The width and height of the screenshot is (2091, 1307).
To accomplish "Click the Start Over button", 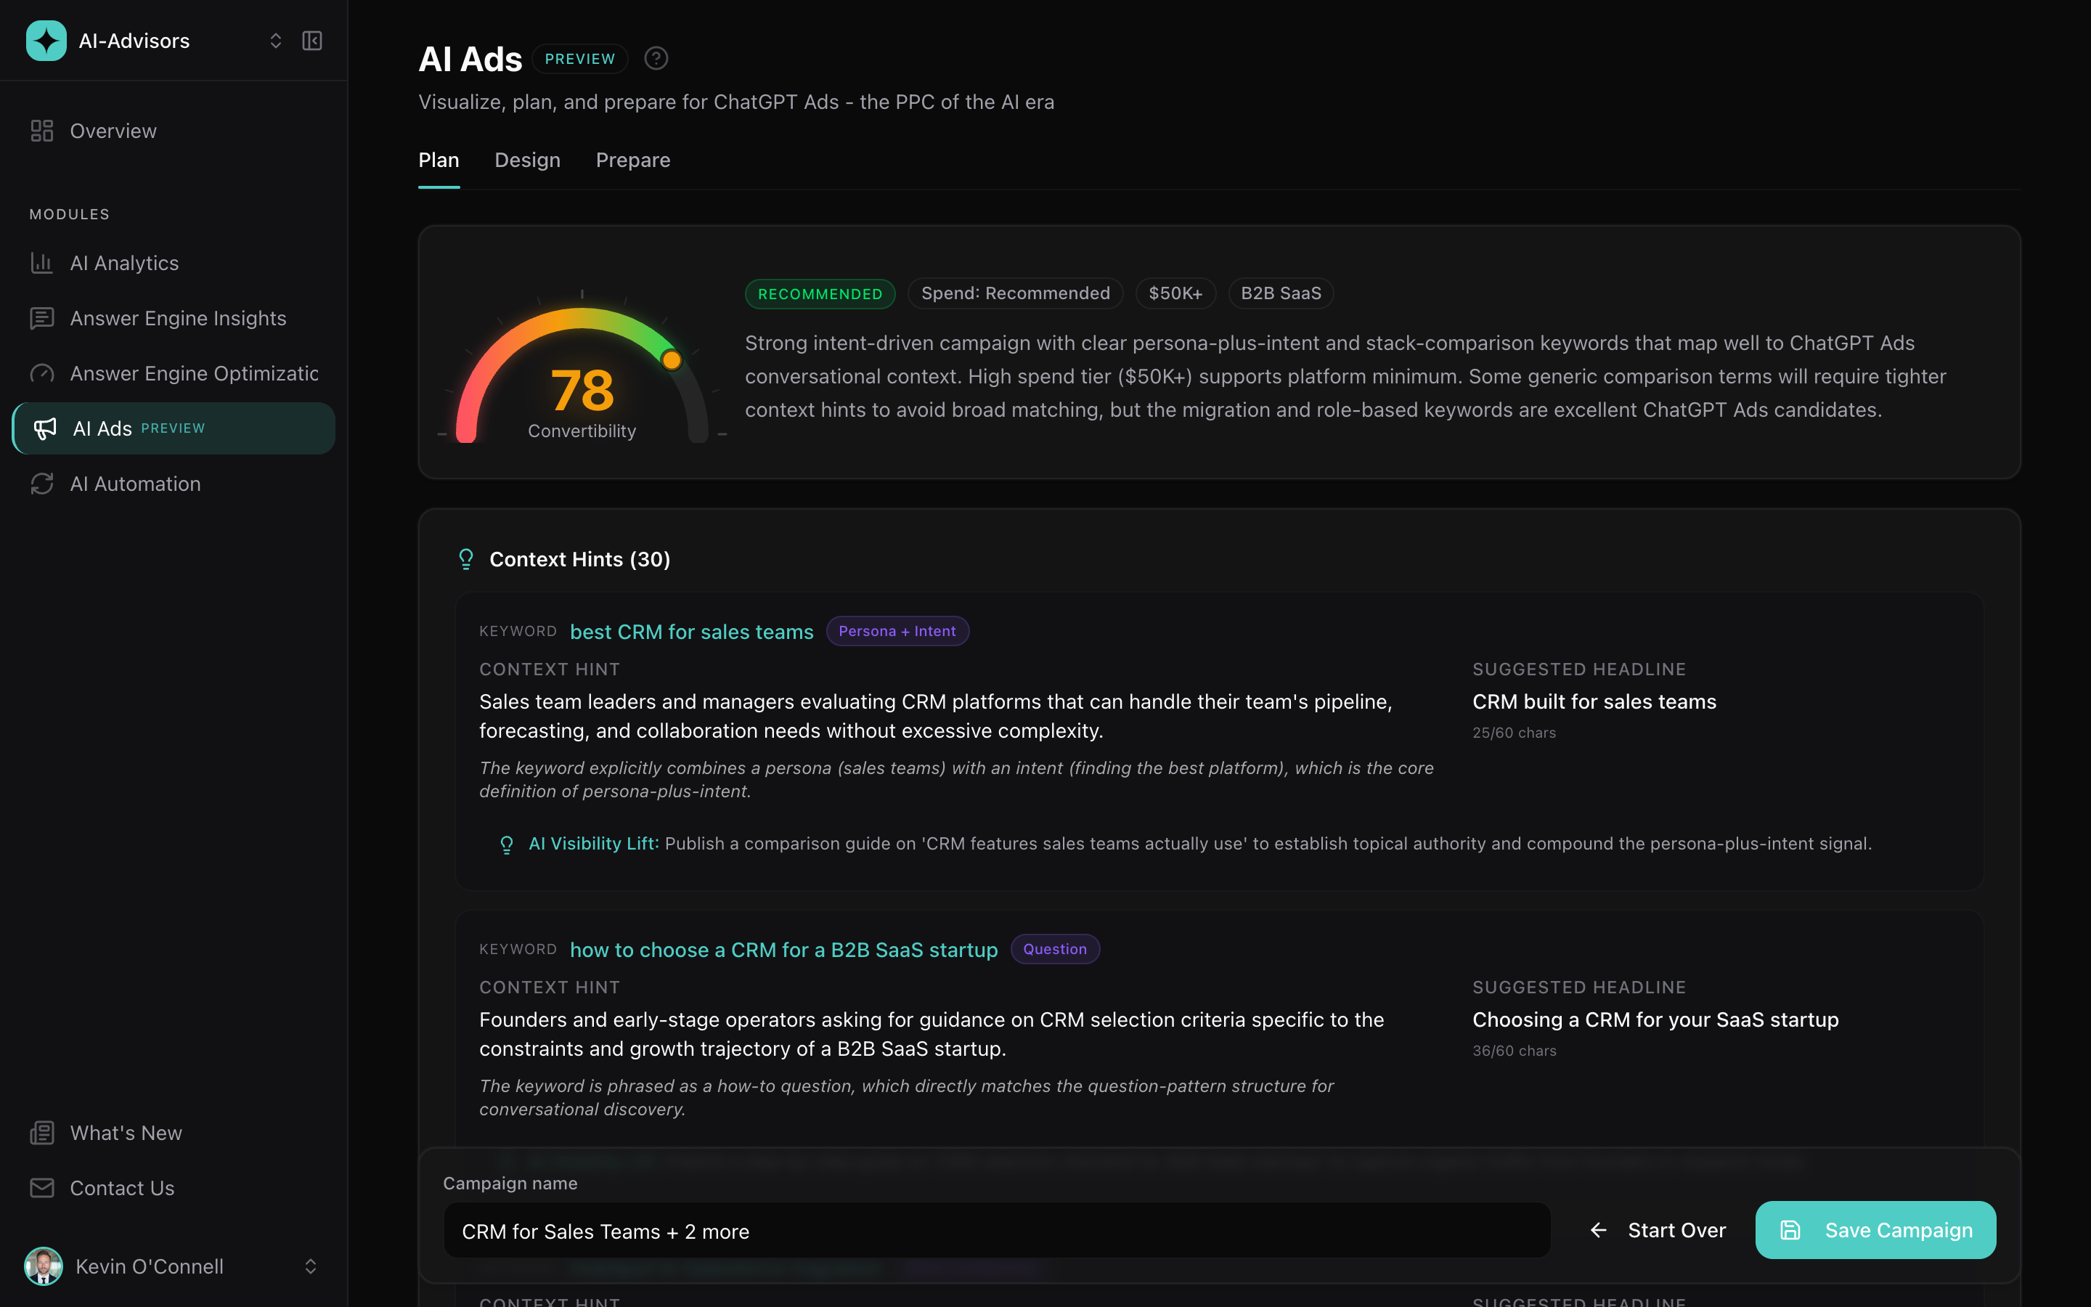I will (x=1658, y=1230).
